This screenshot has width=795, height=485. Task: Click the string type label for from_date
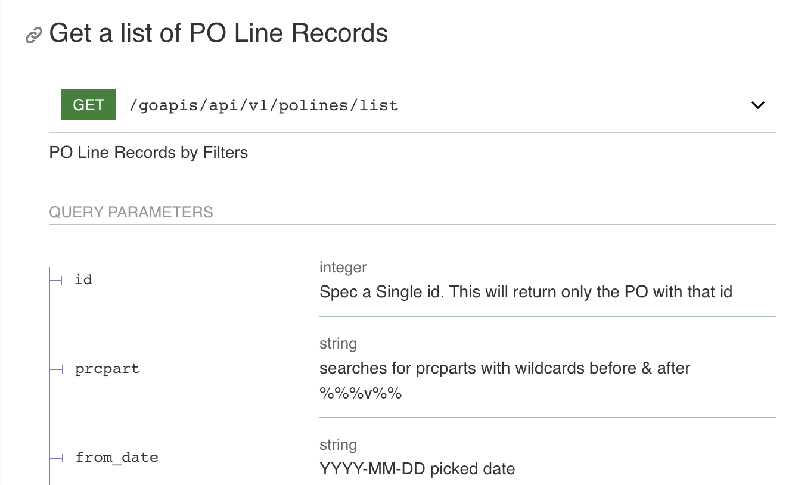pyautogui.click(x=338, y=445)
